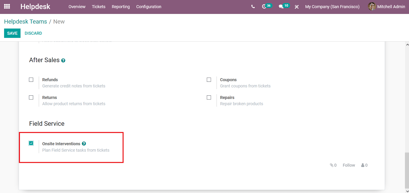This screenshot has width=409, height=193.
Task: Click the SAVE button
Action: pos(12,33)
